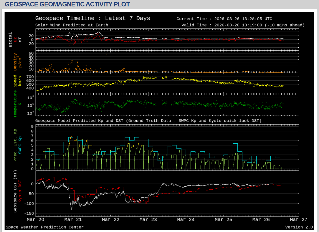The width and height of the screenshot is (319, 232).
Task: Click the cyan SWPC Kp axis label
Action: click(x=20, y=145)
